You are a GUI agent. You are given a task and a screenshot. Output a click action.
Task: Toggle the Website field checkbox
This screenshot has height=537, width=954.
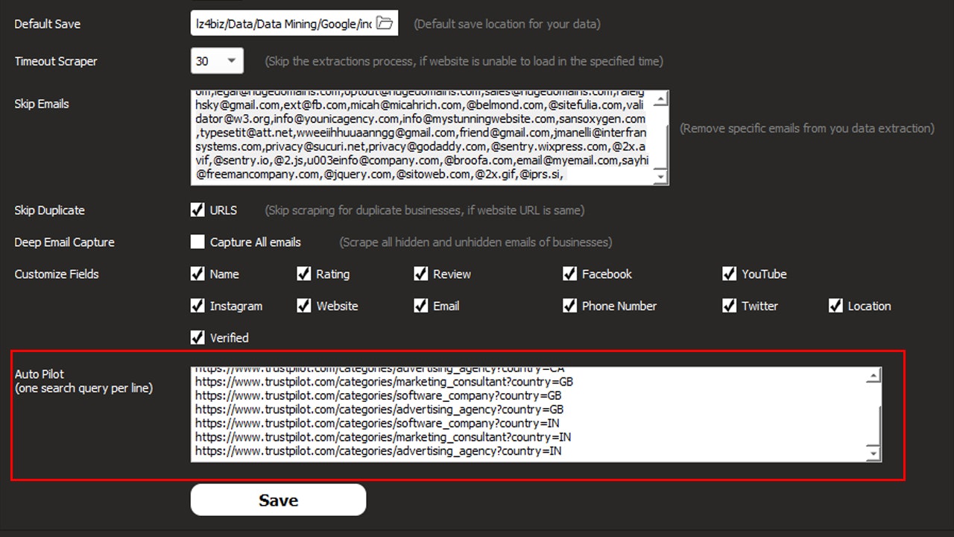pyautogui.click(x=303, y=306)
